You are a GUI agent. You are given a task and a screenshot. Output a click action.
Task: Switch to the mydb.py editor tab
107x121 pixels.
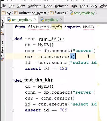pos(51,20)
